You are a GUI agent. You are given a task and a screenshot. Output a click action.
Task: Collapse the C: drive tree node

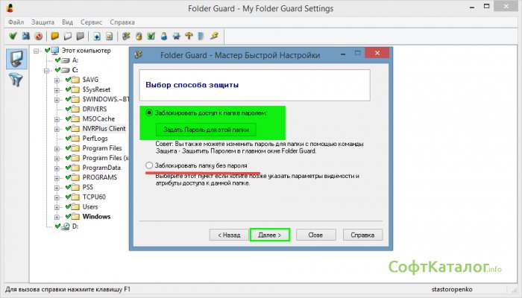pyautogui.click(x=45, y=70)
